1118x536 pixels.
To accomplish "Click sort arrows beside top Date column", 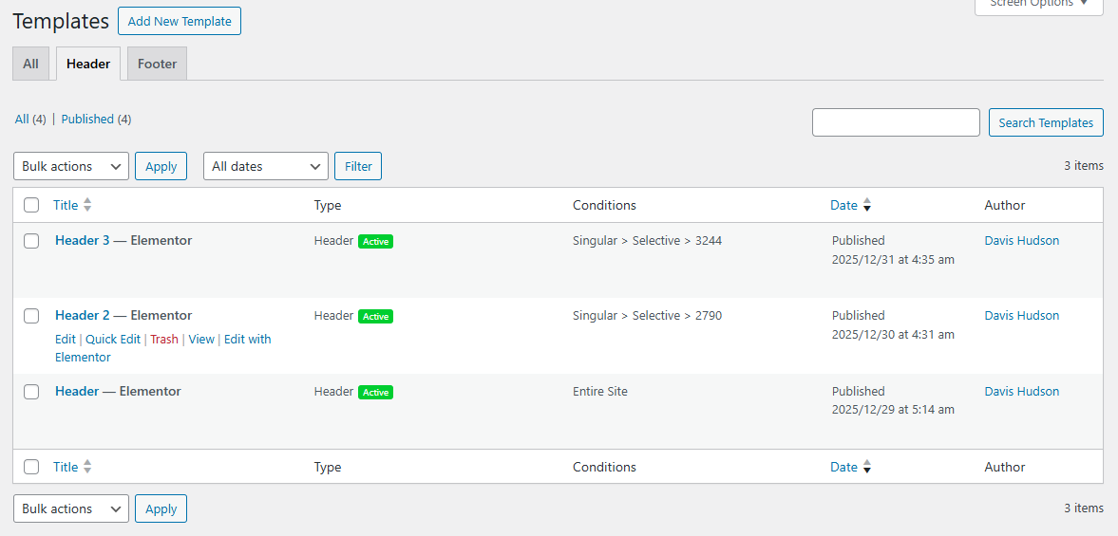I will coord(867,205).
